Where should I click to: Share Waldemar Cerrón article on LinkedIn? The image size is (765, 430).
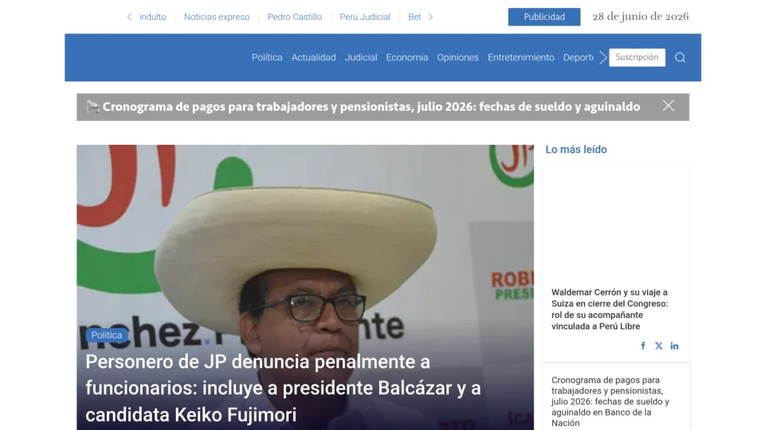coord(674,346)
